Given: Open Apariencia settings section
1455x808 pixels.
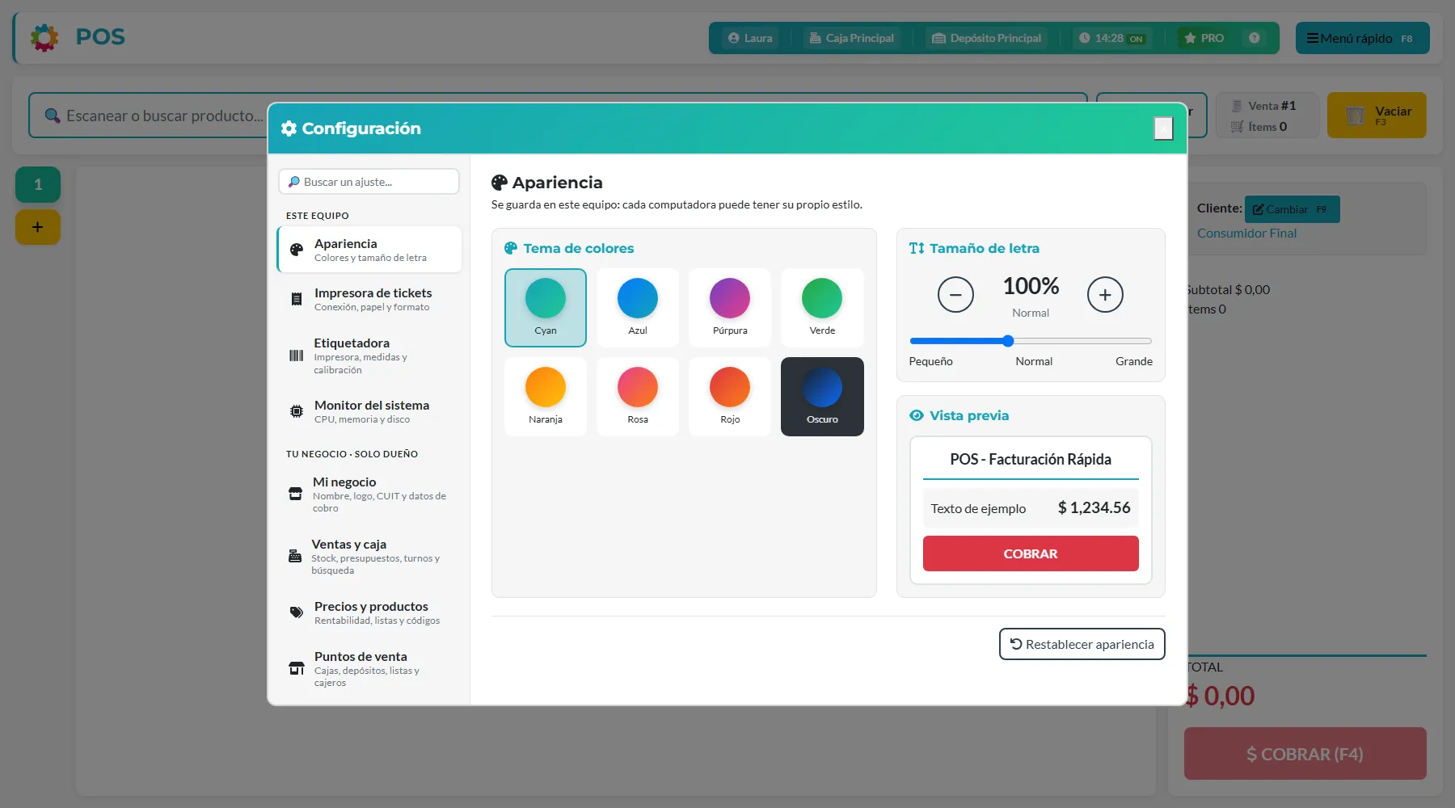Looking at the screenshot, I should [x=369, y=250].
